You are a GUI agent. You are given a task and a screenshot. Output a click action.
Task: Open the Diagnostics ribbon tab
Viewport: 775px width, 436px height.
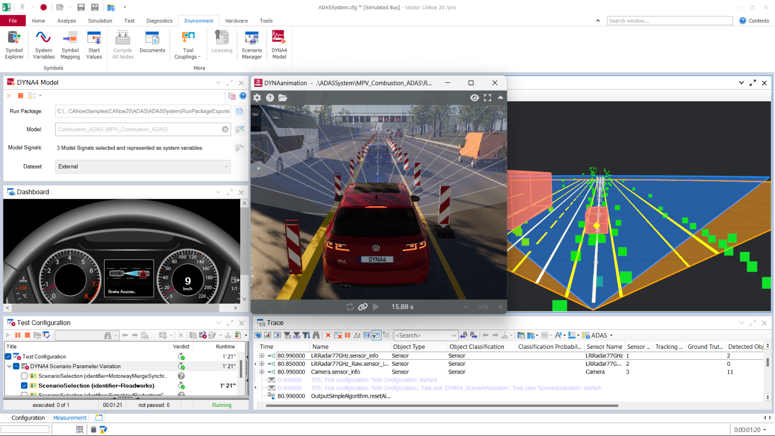(x=159, y=21)
